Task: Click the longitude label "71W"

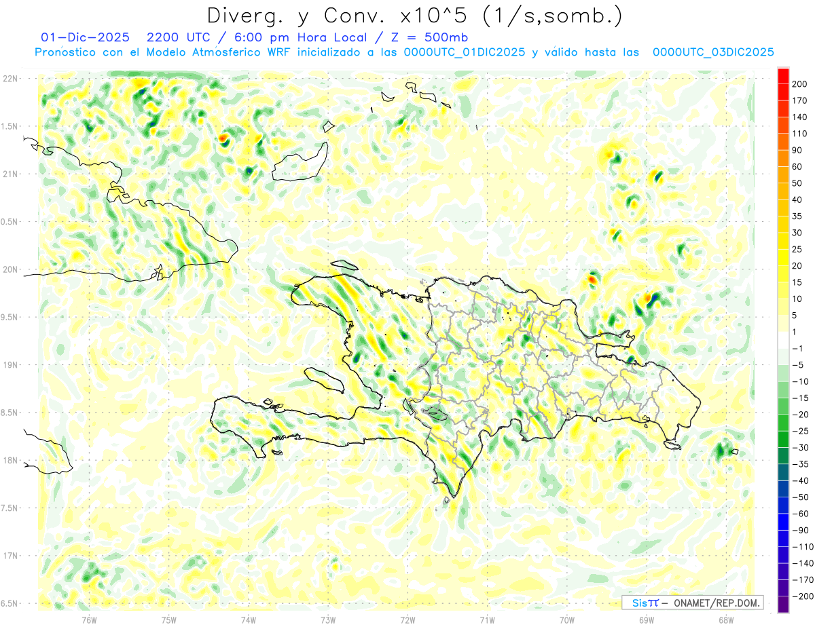Action: click(x=487, y=619)
